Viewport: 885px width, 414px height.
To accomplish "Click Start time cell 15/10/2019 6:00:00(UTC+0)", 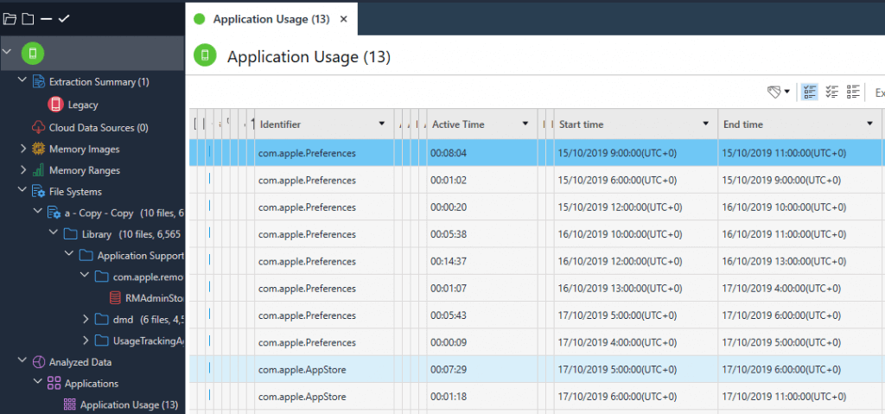I will [635, 180].
